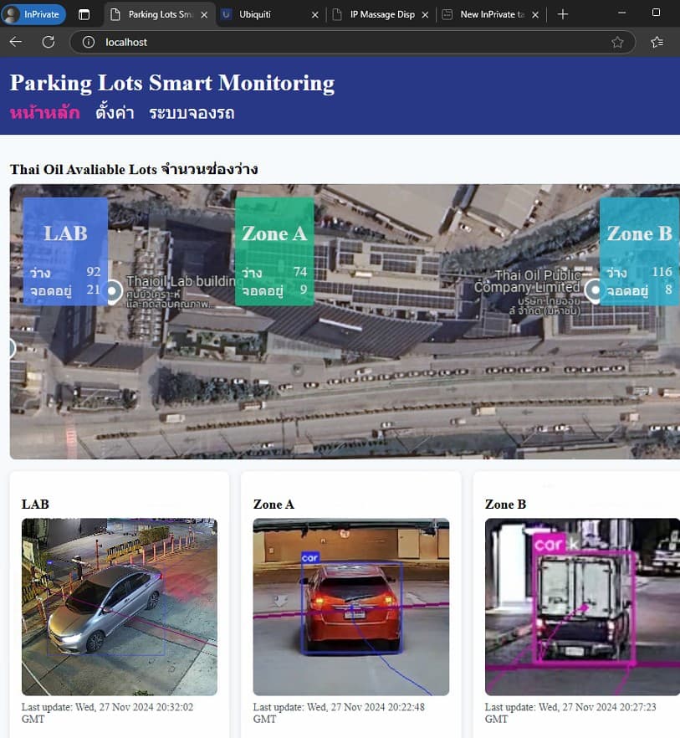Open the หน้าหลัก home menu link

(44, 113)
